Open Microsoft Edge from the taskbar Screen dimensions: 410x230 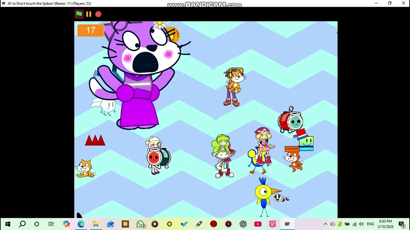pyautogui.click(x=81, y=224)
